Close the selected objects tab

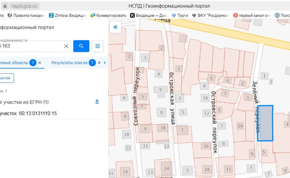(x=40, y=63)
